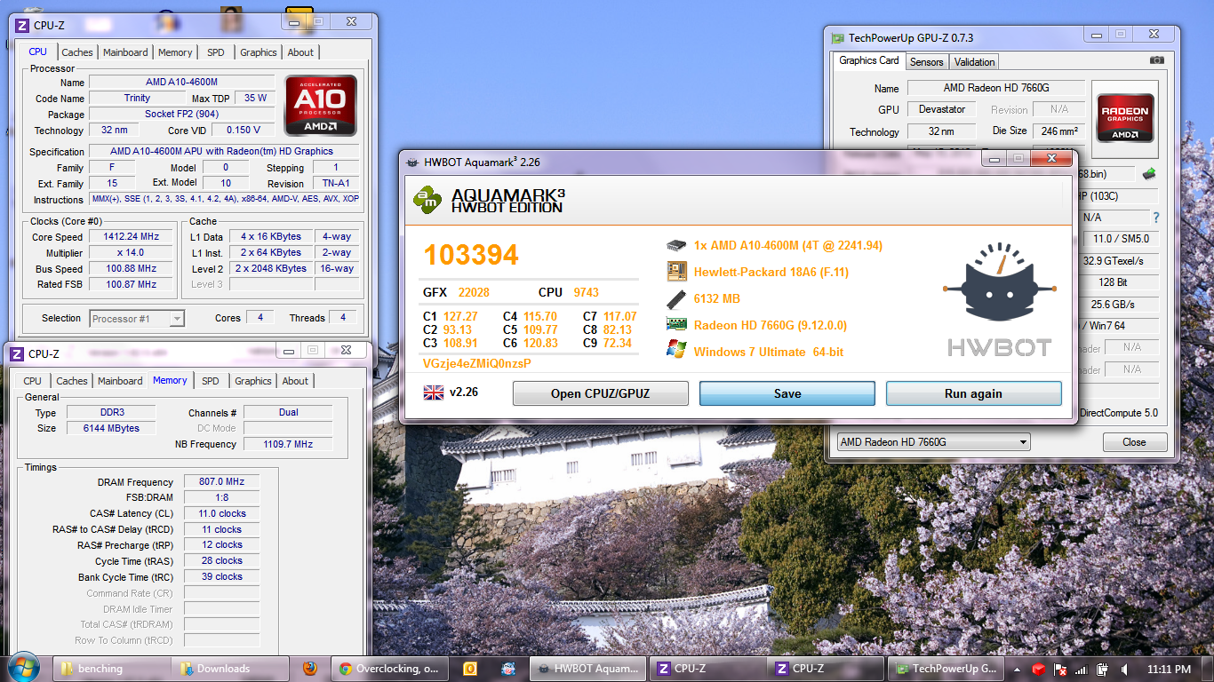Click the DRAM Frequency 807.0 MHz field
The height and width of the screenshot is (682, 1214).
pyautogui.click(x=221, y=481)
